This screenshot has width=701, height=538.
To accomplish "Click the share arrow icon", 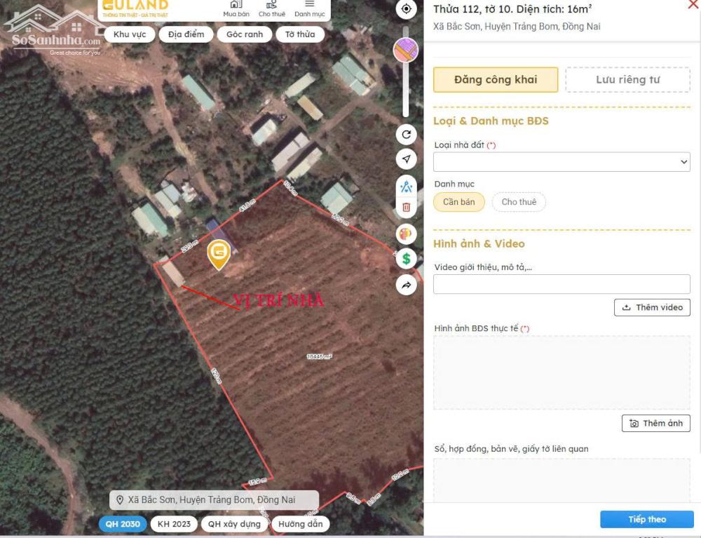I will (406, 285).
